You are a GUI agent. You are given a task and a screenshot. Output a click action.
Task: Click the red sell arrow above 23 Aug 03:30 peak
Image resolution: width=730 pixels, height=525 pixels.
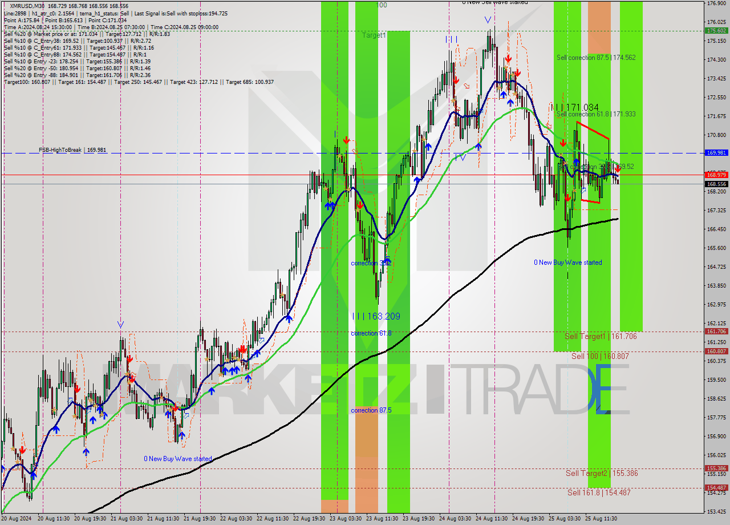click(346, 140)
